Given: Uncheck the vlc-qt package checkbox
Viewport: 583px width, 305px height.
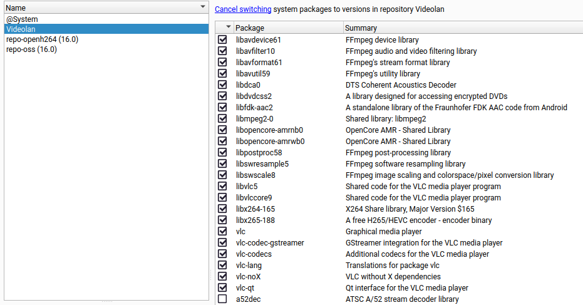Looking at the screenshot, I should click(222, 288).
